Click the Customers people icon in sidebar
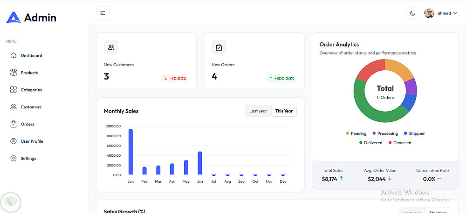 pos(14,107)
